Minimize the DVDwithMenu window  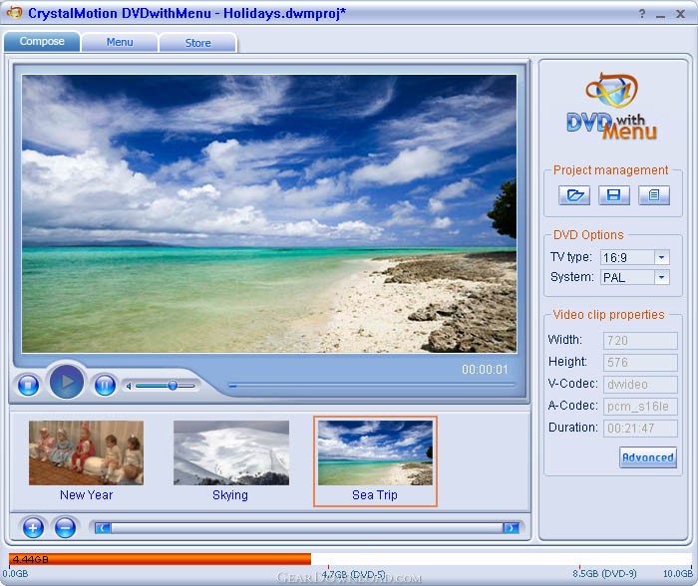(660, 15)
